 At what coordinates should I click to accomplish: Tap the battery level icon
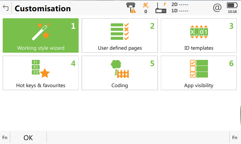pos(232,5)
